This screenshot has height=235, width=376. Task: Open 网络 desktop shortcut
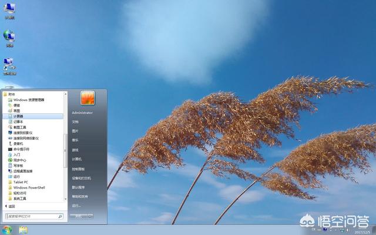(9, 38)
